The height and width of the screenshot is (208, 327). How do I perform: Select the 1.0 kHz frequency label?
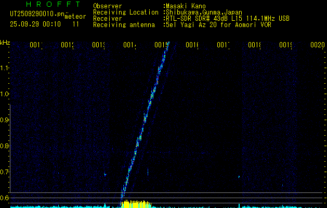[x=5, y=94]
